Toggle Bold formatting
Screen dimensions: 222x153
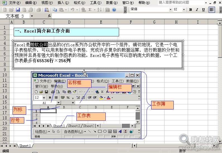point(190,10)
